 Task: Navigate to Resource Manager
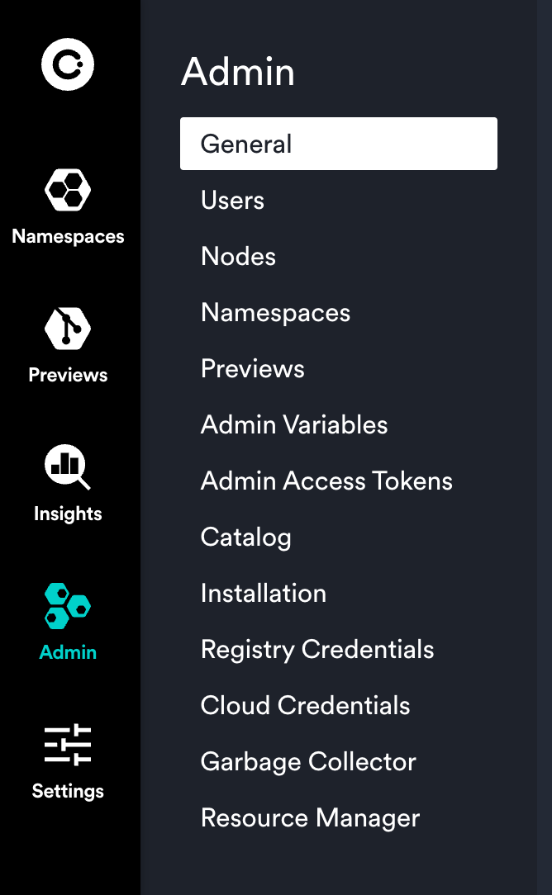310,817
